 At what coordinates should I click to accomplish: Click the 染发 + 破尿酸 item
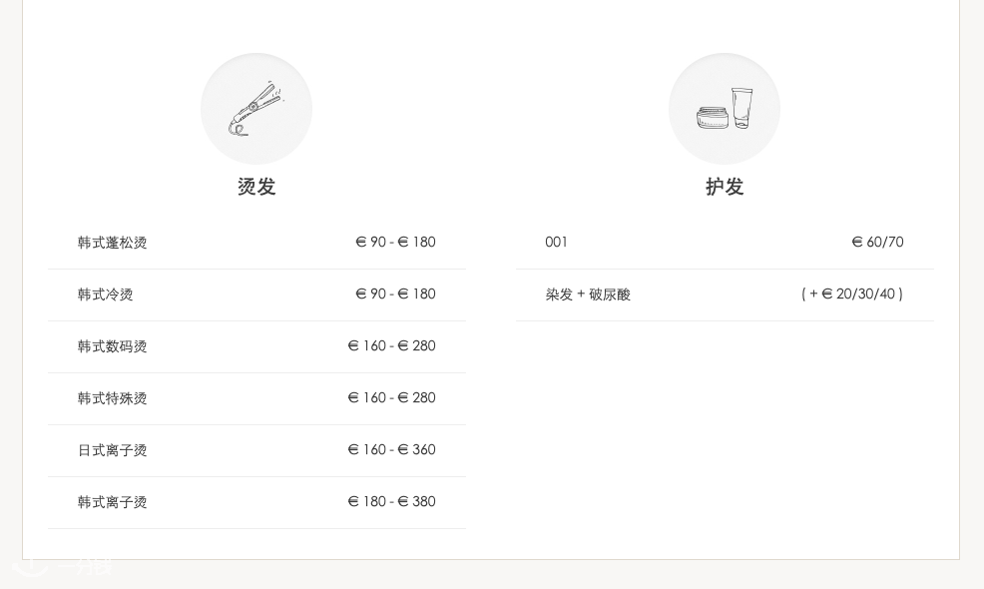pyautogui.click(x=588, y=294)
